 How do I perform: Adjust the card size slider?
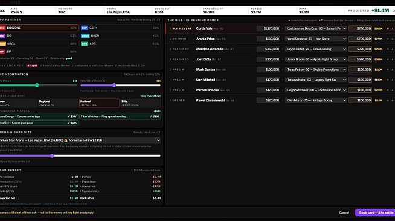coord(80,156)
